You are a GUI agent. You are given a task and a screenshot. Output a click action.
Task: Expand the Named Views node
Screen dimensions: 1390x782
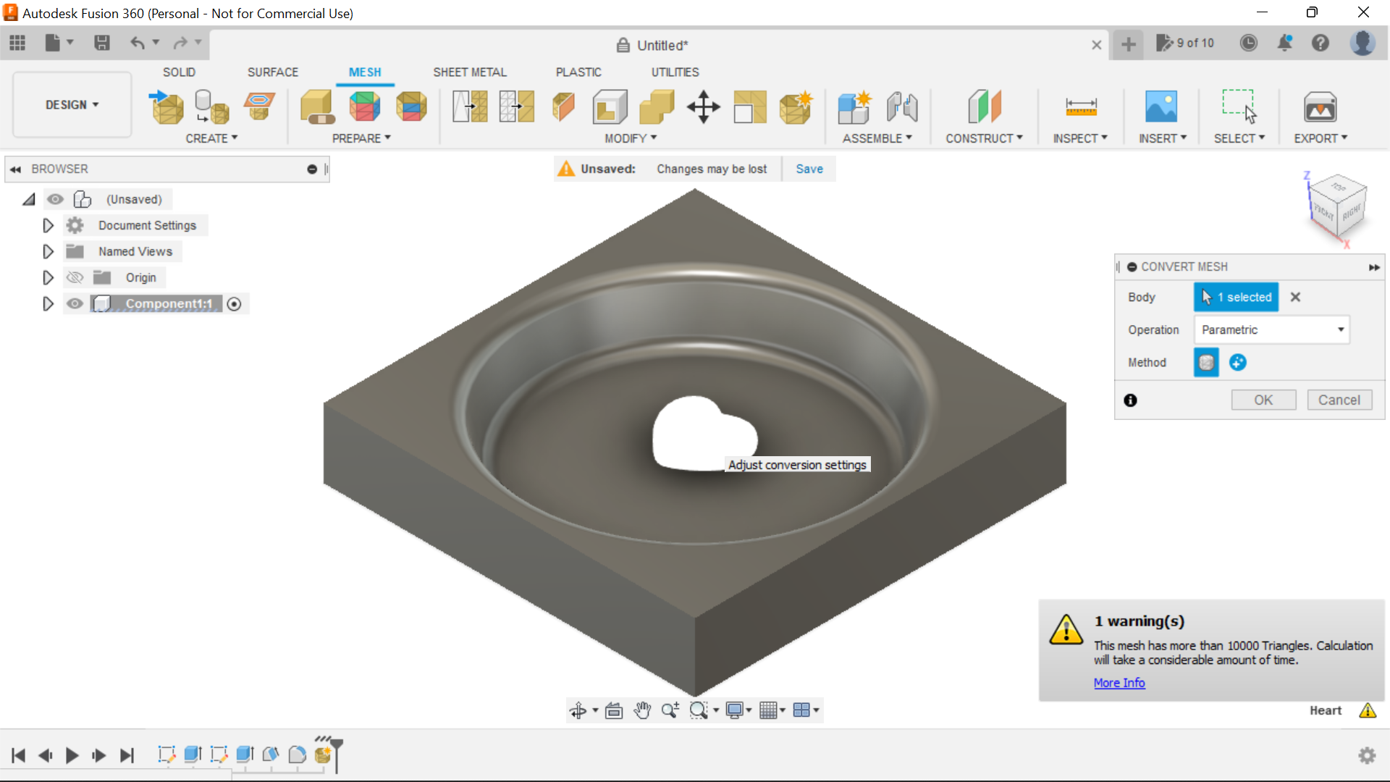(x=48, y=251)
